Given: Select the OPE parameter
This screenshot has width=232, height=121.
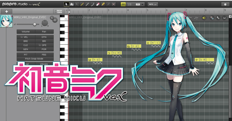Looking at the screenshot, I should pos(44,45).
